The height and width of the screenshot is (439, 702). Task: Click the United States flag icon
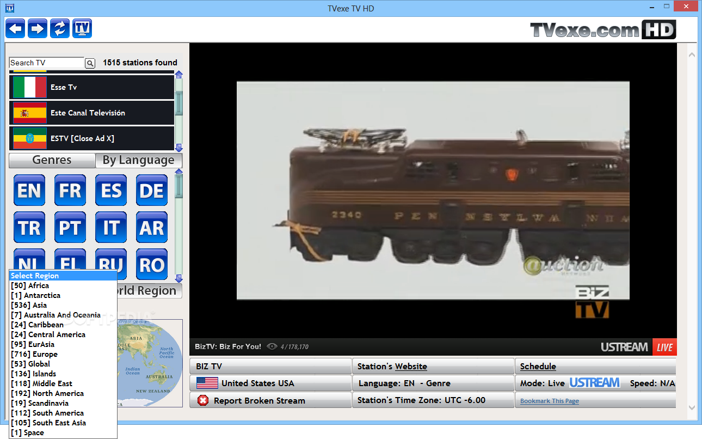point(207,383)
